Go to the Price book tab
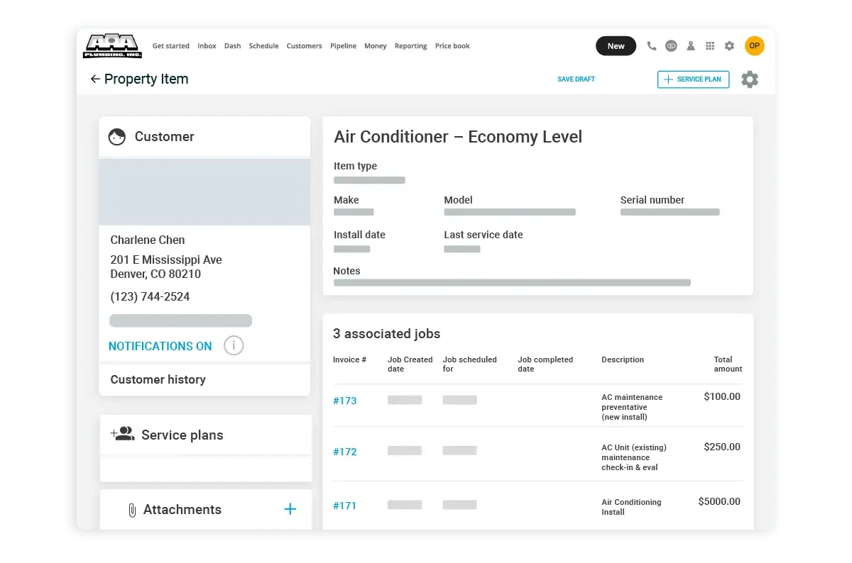The height and width of the screenshot is (563, 852). click(452, 46)
